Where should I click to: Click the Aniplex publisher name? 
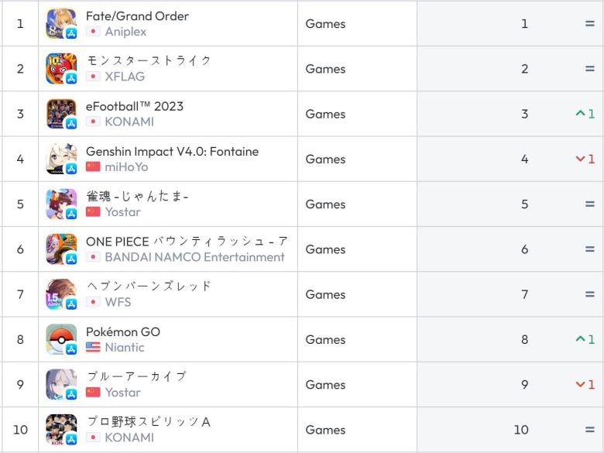(x=125, y=32)
